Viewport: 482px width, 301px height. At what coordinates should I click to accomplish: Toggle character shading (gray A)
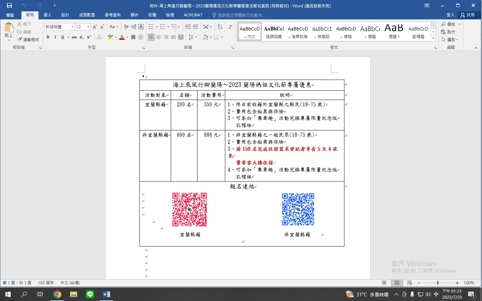[x=133, y=37]
